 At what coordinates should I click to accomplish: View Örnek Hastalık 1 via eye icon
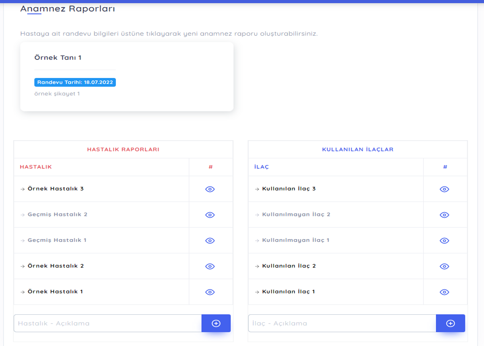[x=210, y=292]
